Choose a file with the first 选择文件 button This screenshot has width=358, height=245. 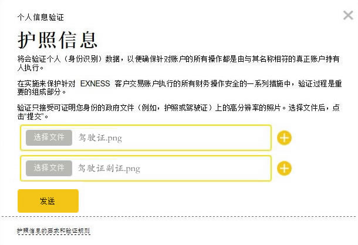[x=49, y=137]
